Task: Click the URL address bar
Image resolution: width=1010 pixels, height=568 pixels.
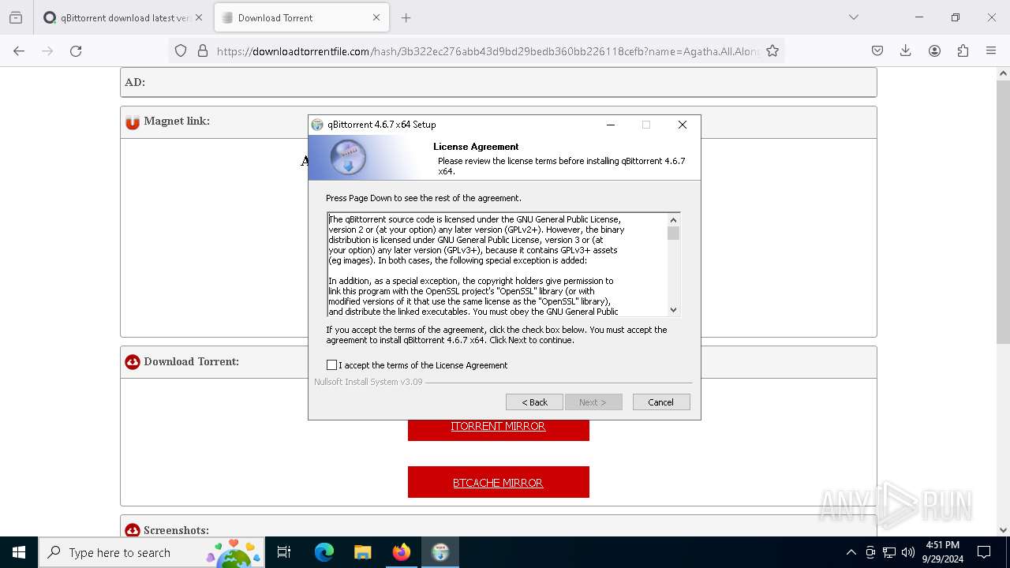Action: point(488,50)
